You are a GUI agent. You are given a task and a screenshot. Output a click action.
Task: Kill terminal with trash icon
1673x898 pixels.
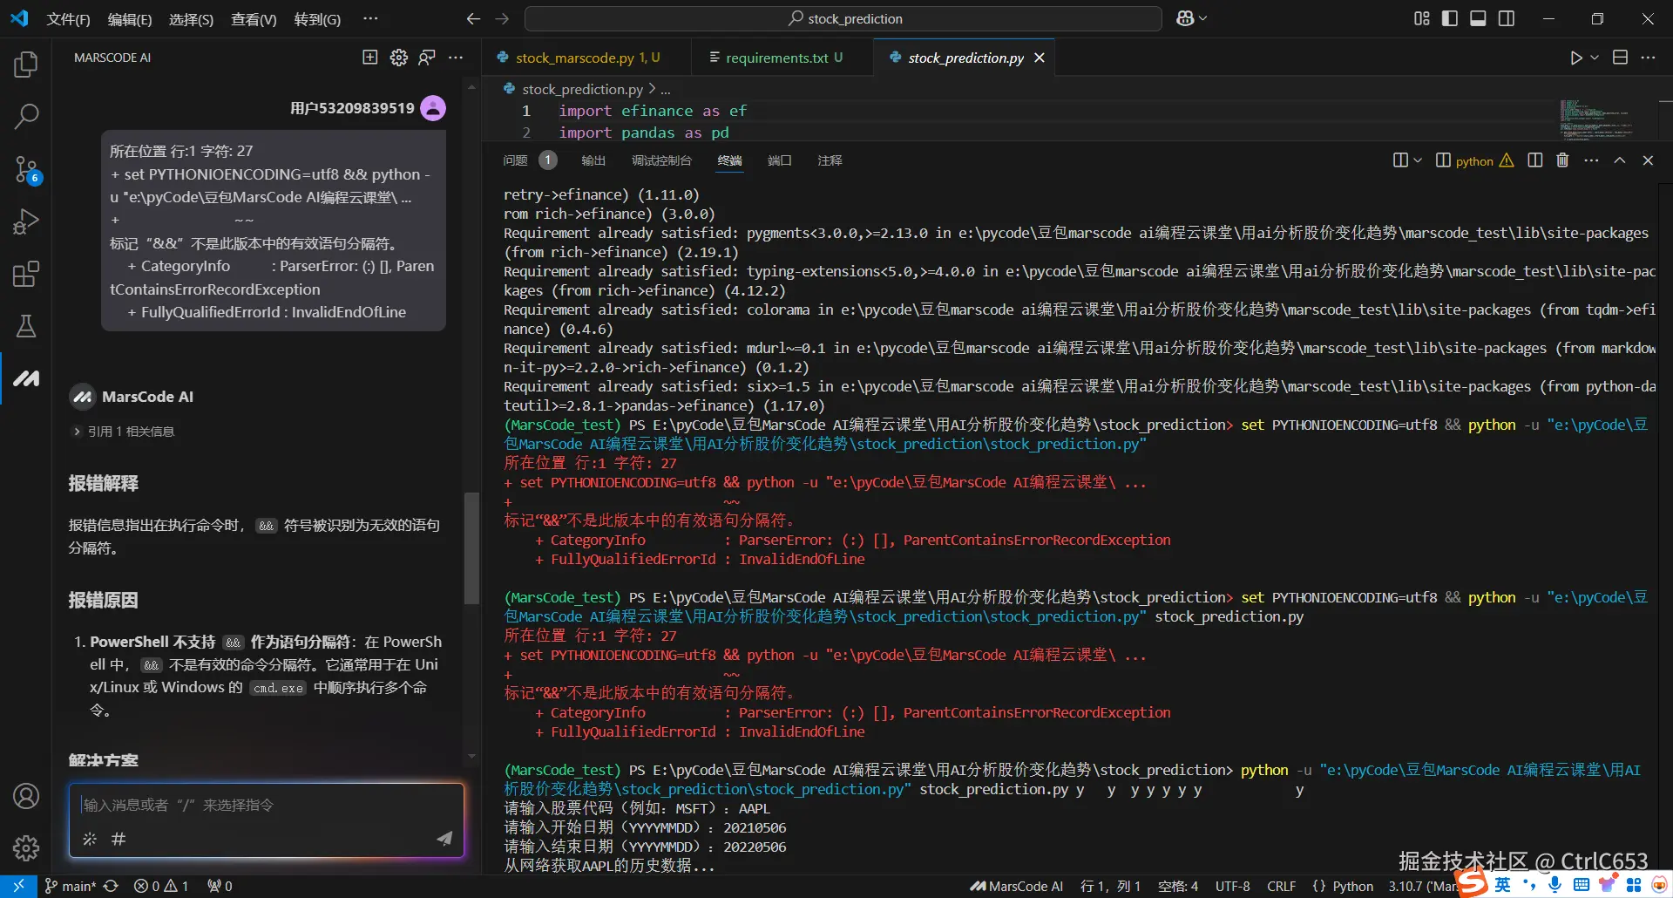1562,160
